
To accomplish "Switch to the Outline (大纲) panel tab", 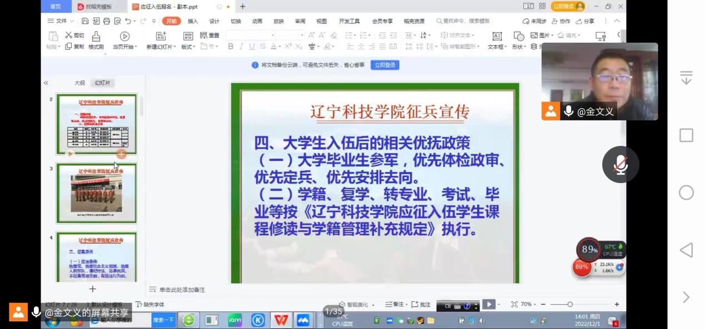I will tap(79, 83).
